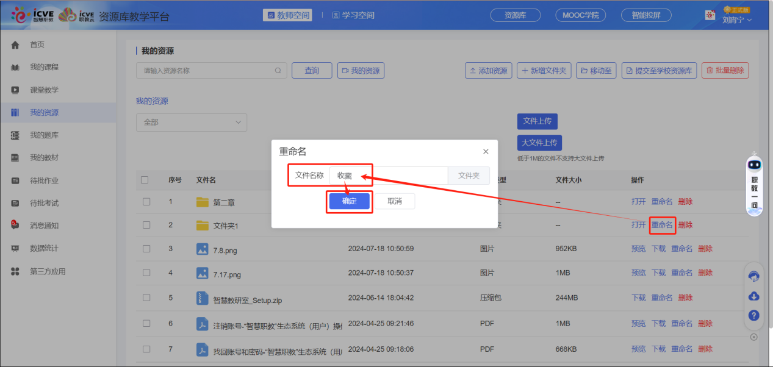The height and width of the screenshot is (367, 773).
Task: Click the search magnifier icon in the resource box
Action: [x=278, y=71]
